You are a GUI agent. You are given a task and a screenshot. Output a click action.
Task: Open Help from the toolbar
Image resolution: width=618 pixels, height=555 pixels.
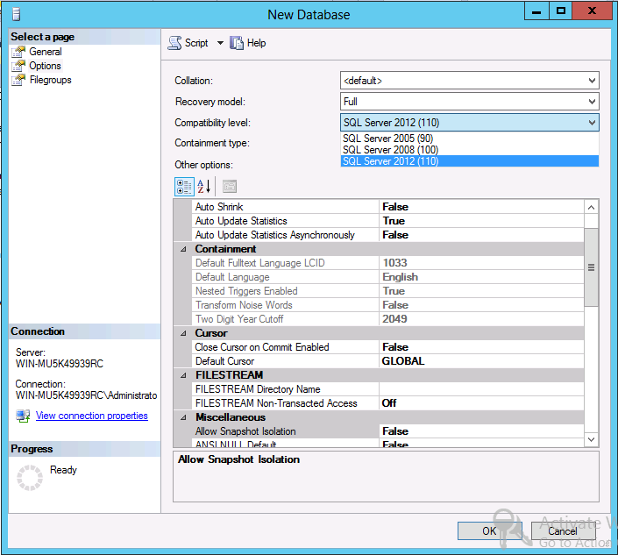tap(247, 43)
